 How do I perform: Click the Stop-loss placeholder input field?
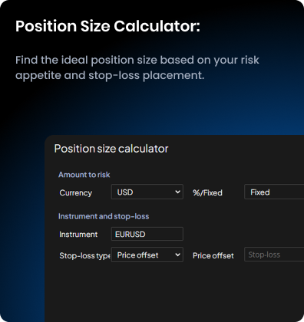pos(274,255)
